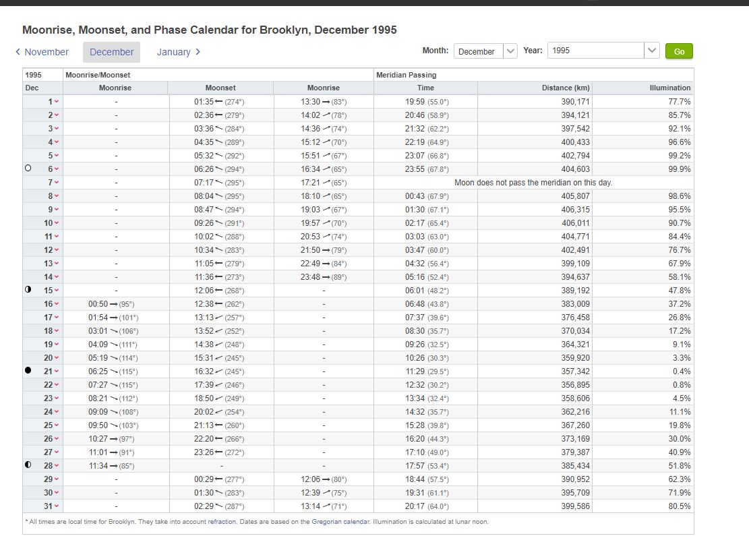
Task: Click the moonset direction arrow beside 01:35
Action: pyautogui.click(x=219, y=102)
